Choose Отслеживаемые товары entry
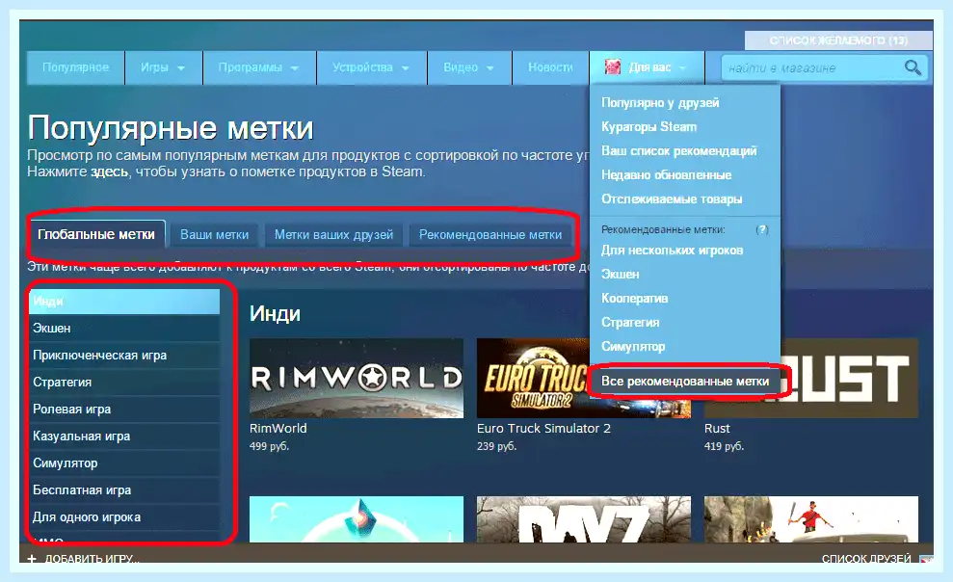The width and height of the screenshot is (953, 582). tap(672, 199)
